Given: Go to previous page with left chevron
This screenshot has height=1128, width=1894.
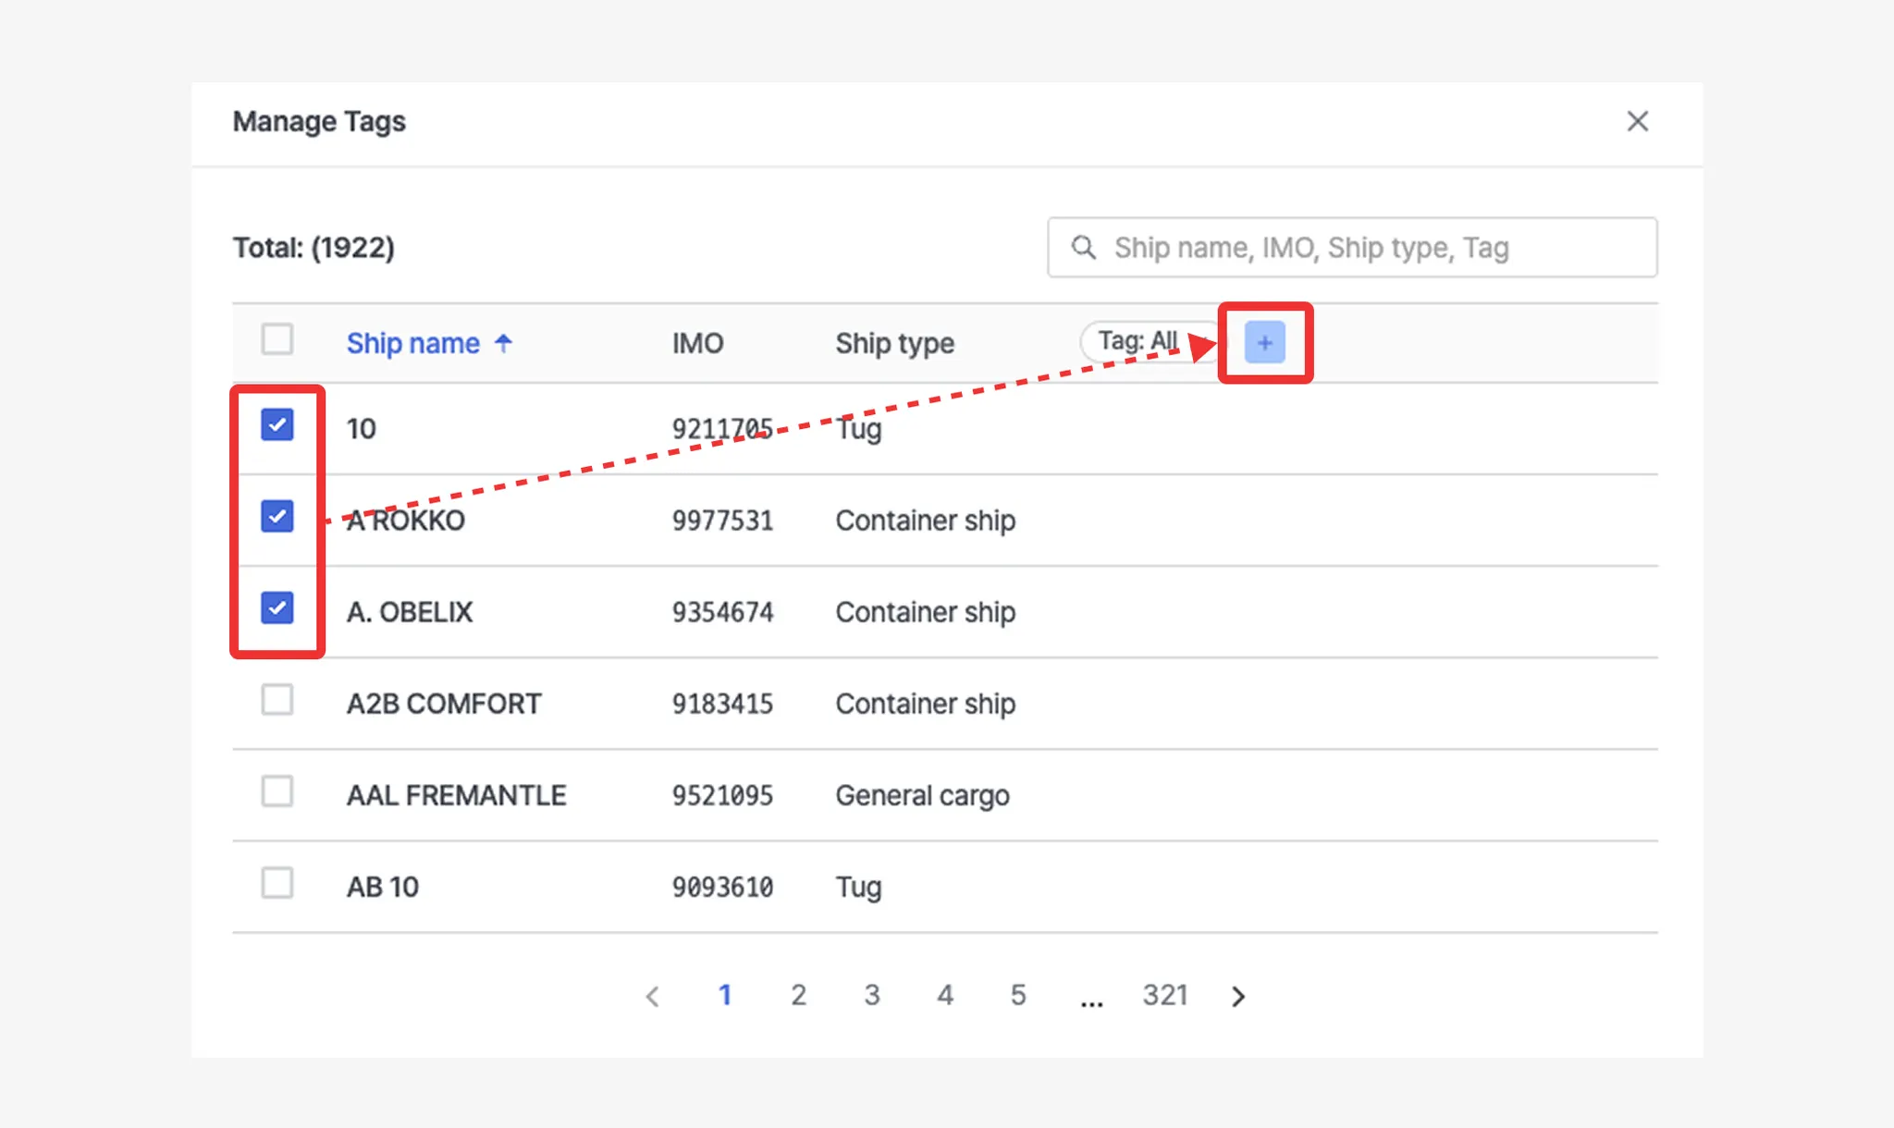Looking at the screenshot, I should tap(652, 996).
